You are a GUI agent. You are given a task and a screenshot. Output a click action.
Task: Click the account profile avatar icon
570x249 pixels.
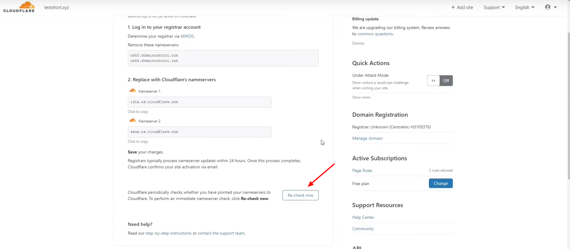click(x=548, y=7)
